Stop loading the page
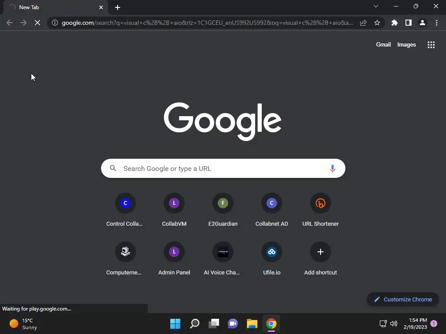The width and height of the screenshot is (446, 334). 37,23
